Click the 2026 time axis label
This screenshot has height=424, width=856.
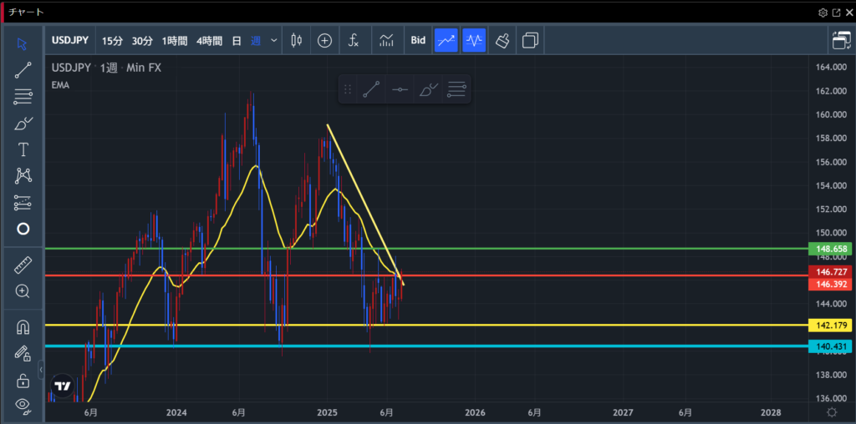476,412
